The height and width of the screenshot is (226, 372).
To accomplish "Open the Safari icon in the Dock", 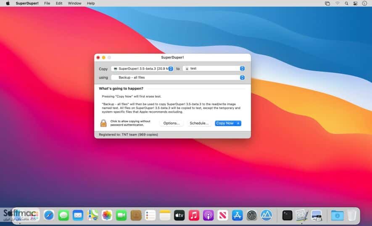I will coord(49,216).
